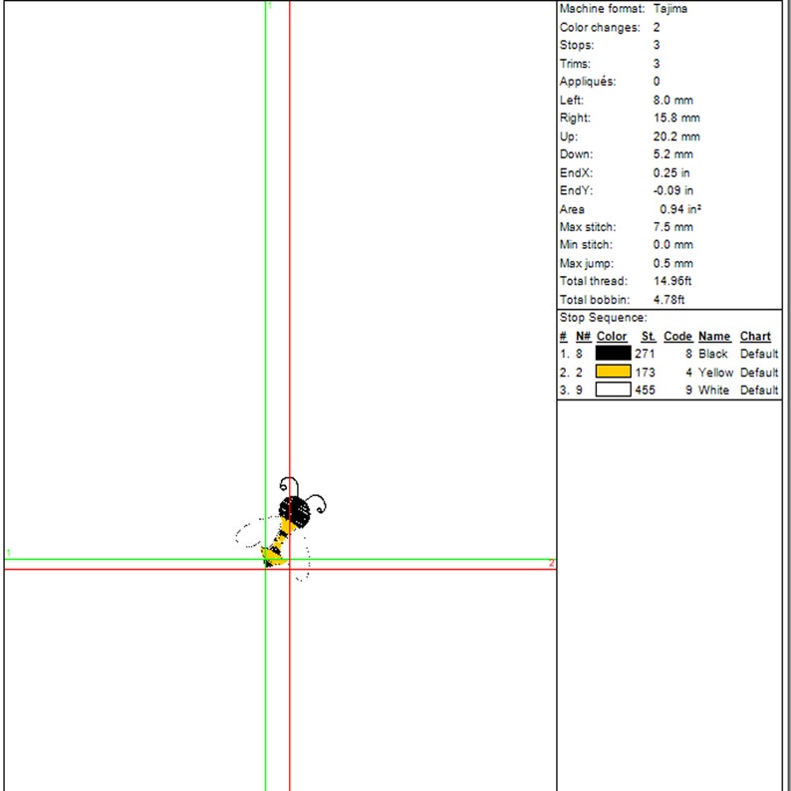Click the 'Default' chart entry for Black
Image resolution: width=791 pixels, height=791 pixels.
[x=759, y=354]
